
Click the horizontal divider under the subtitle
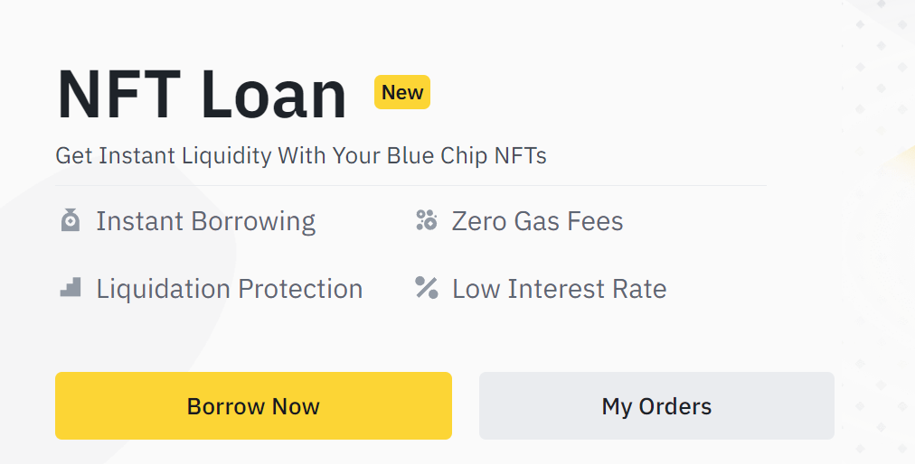pos(410,185)
